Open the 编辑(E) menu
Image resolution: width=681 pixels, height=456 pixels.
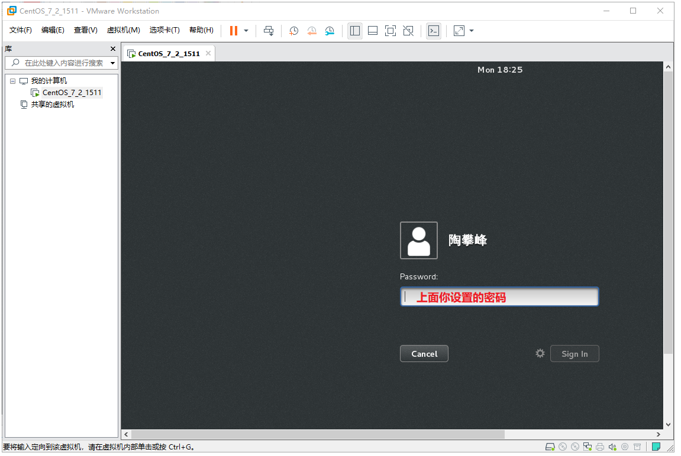pos(53,30)
